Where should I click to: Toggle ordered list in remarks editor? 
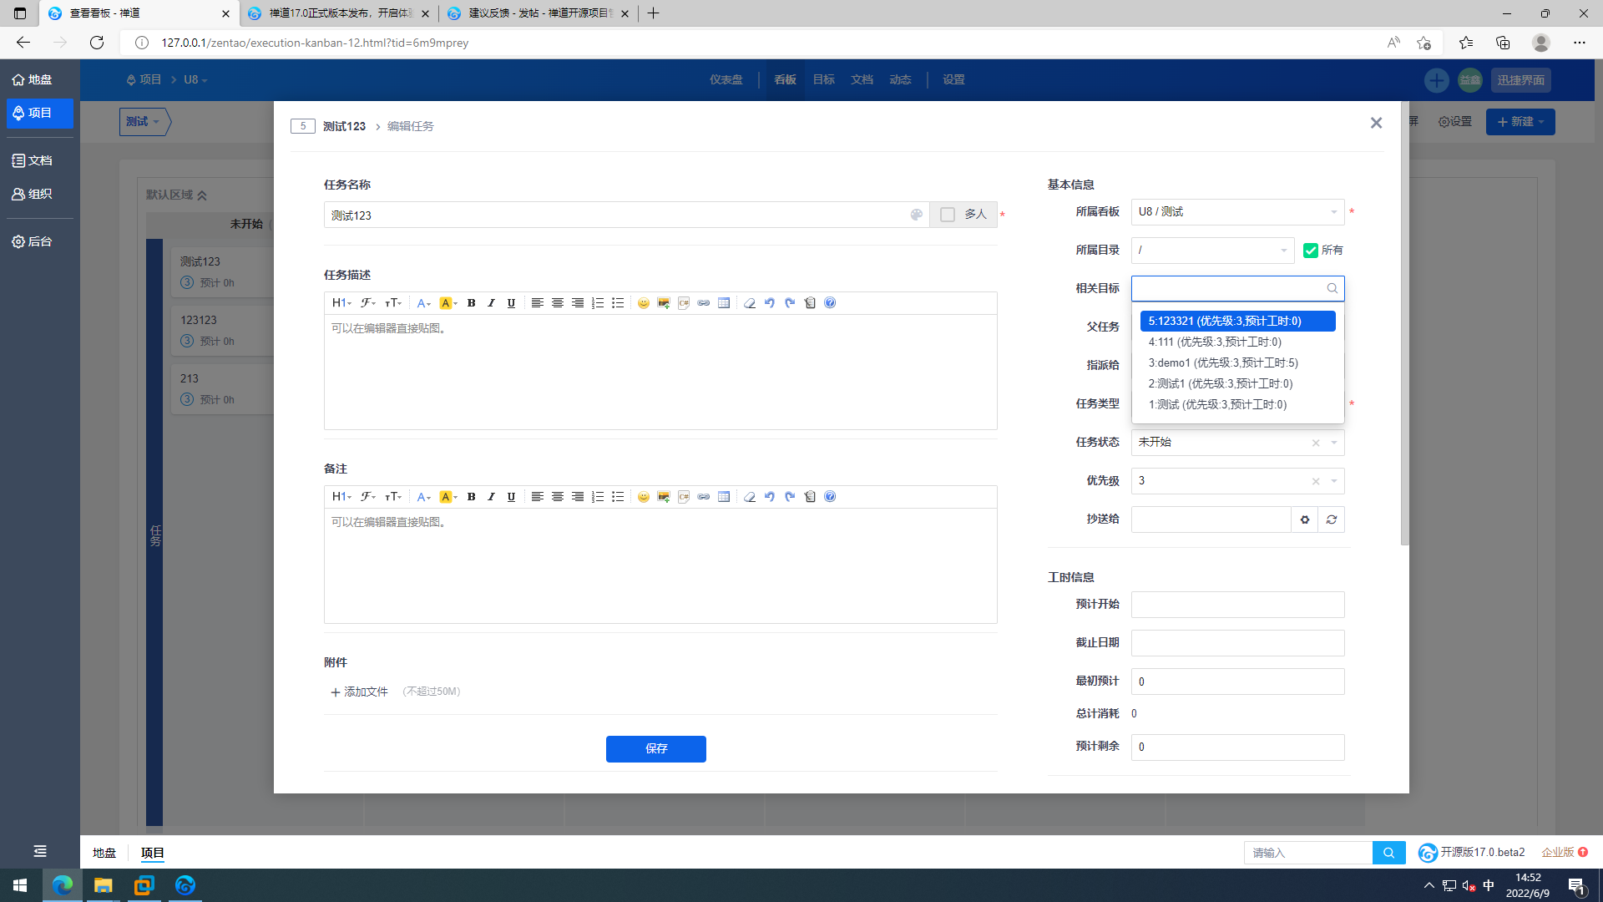(x=598, y=497)
